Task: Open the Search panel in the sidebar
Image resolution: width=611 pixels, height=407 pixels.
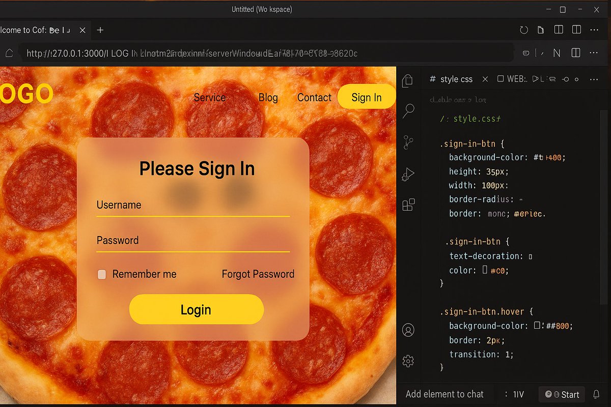Action: tap(408, 111)
